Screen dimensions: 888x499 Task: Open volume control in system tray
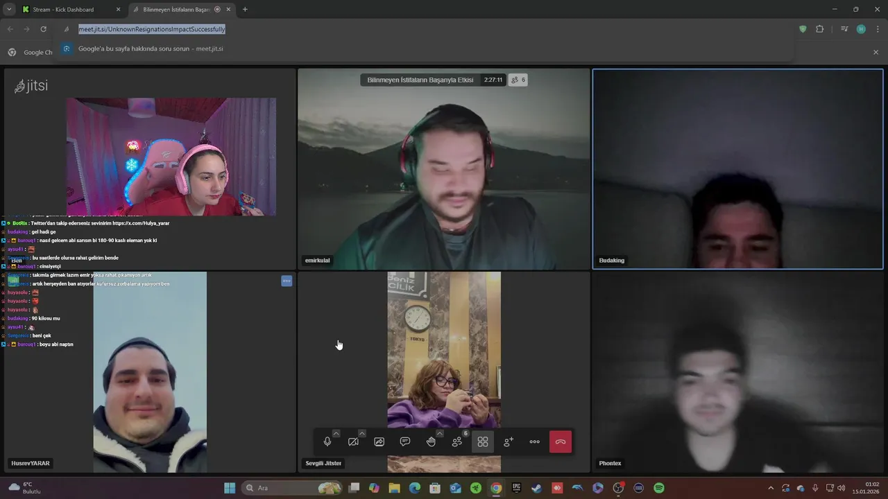coord(841,488)
